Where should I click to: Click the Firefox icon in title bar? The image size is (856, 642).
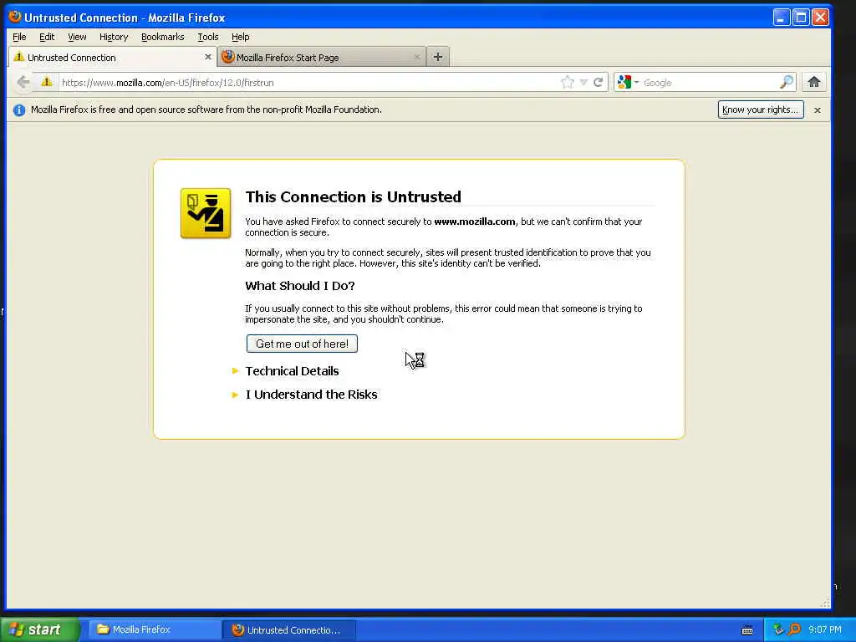(15, 17)
